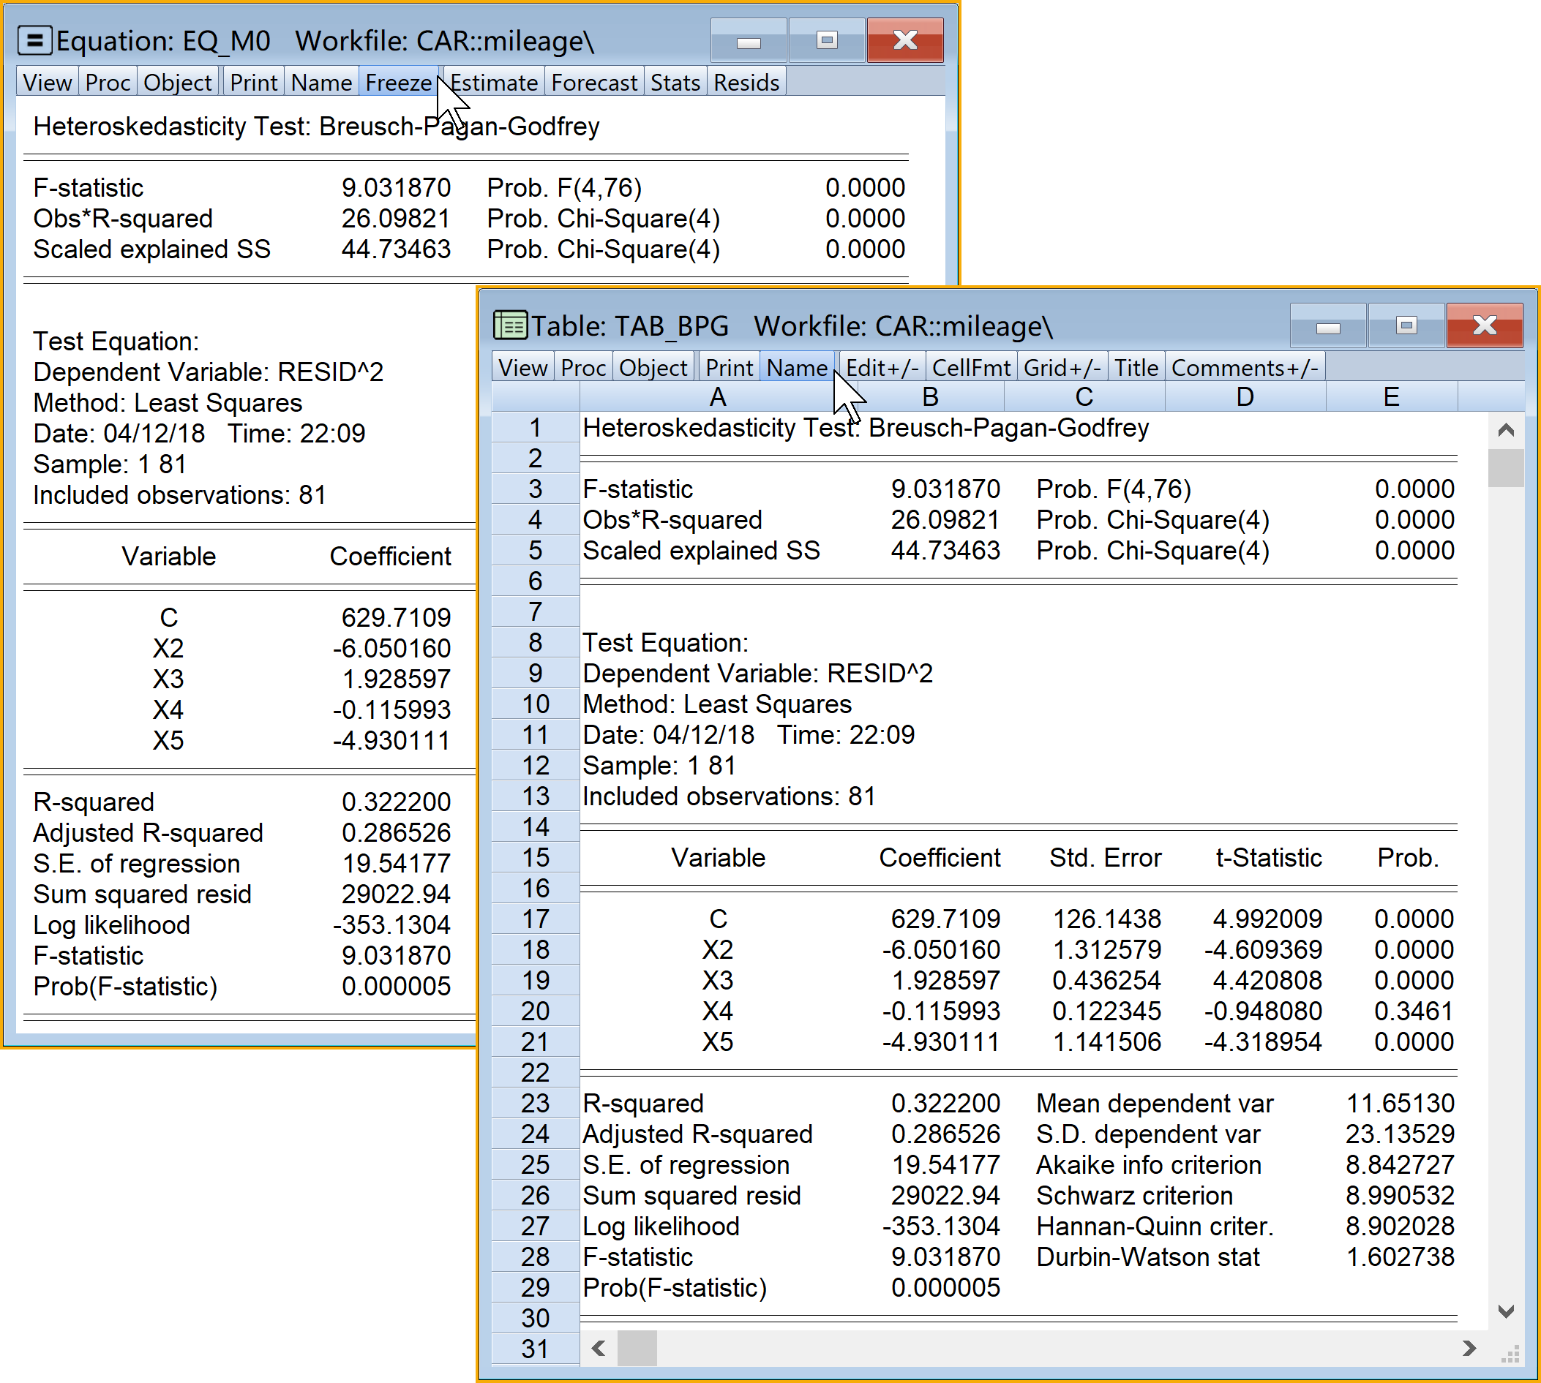The height and width of the screenshot is (1383, 1541).
Task: Toggle Edit+/- mode in table toolbar
Action: point(881,368)
